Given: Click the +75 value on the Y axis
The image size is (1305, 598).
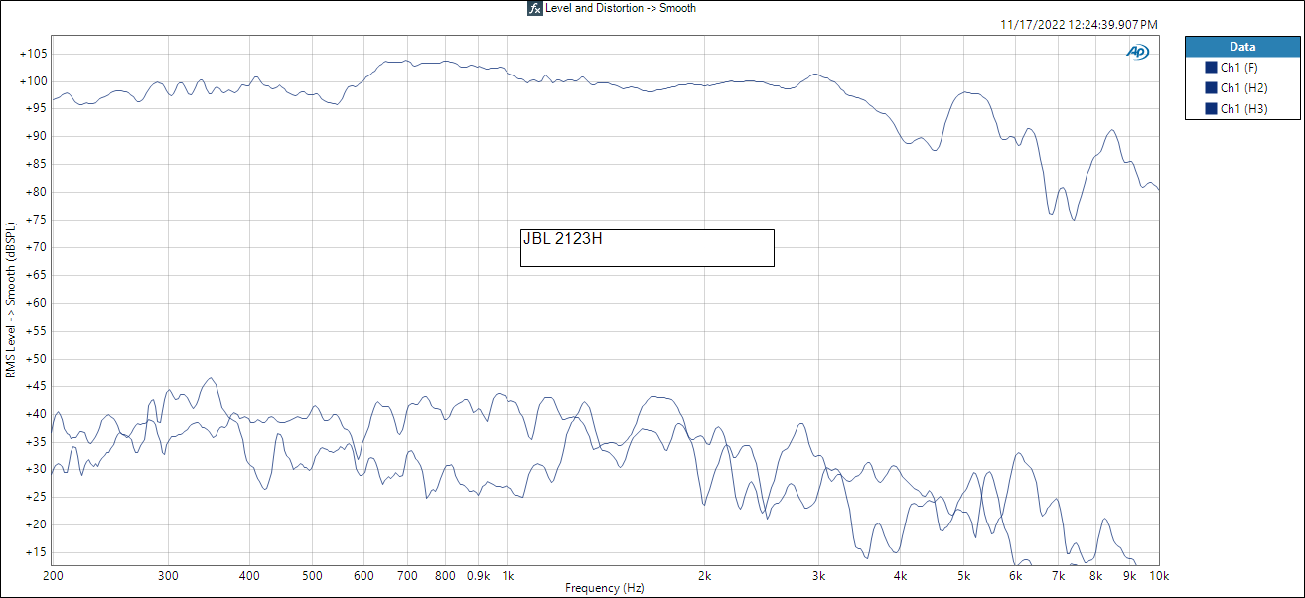Looking at the screenshot, I should click(x=36, y=220).
